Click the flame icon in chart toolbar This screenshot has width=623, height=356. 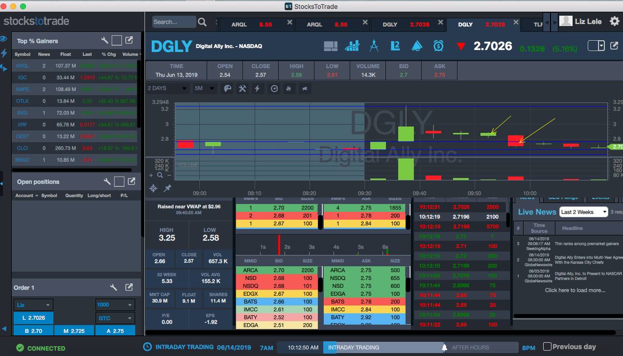coord(288,88)
